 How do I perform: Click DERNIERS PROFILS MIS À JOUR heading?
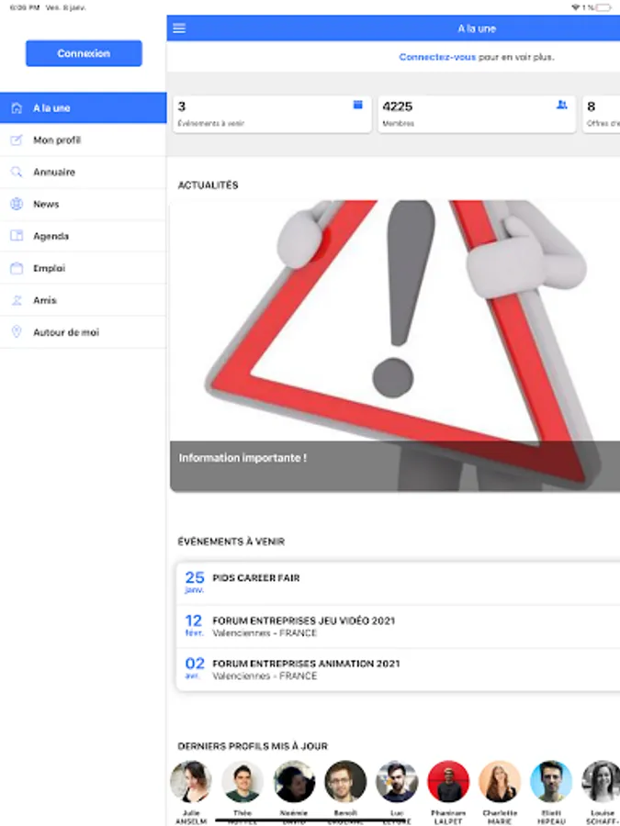[x=253, y=746]
